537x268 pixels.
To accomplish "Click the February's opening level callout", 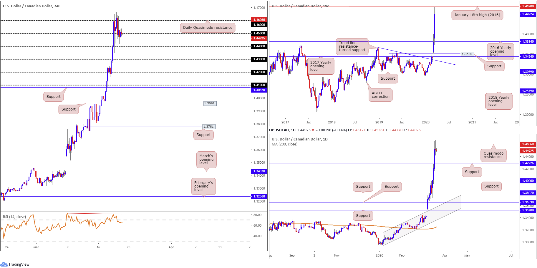I will [x=203, y=186].
